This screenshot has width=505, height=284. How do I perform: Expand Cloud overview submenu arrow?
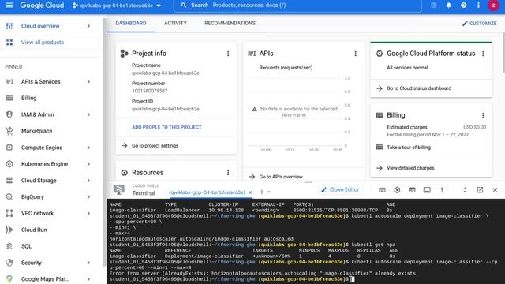tap(88, 26)
